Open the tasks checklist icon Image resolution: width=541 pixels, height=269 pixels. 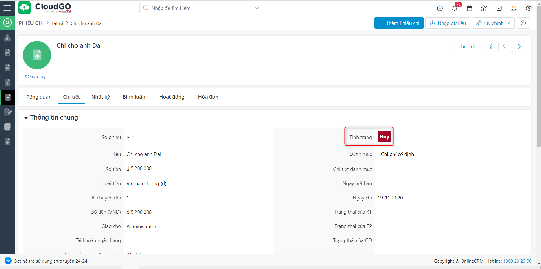(499, 8)
